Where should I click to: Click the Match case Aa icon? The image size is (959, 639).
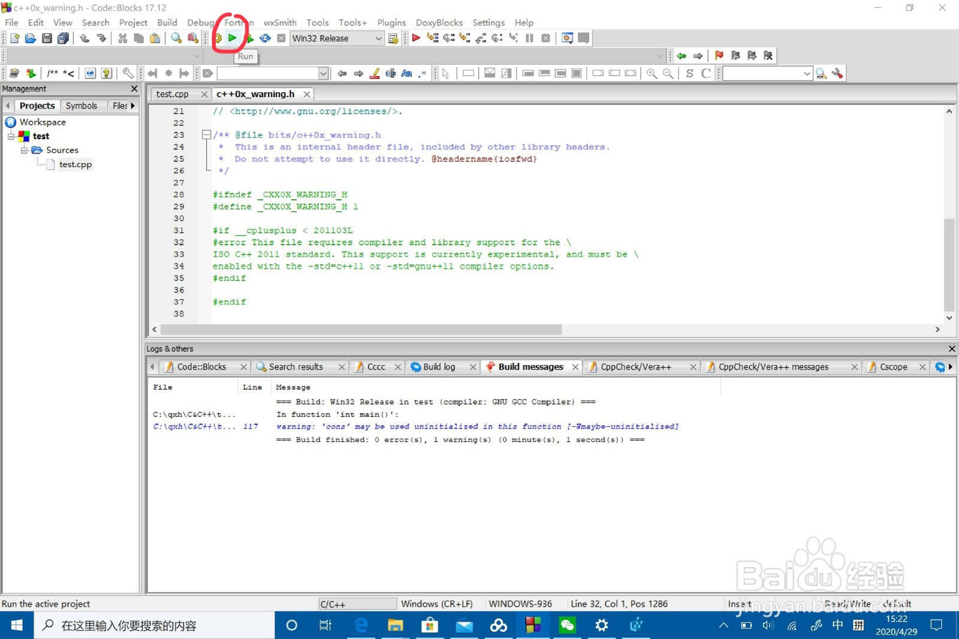tap(406, 73)
